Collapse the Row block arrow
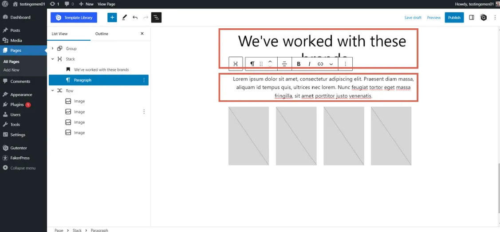 tap(53, 91)
